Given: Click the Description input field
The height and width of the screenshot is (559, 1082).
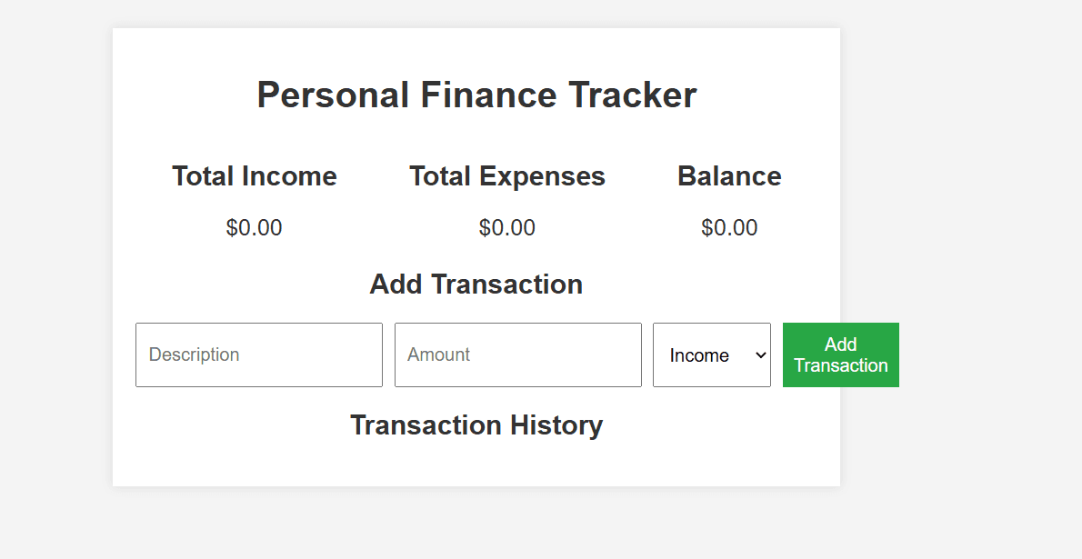Looking at the screenshot, I should click(x=258, y=354).
